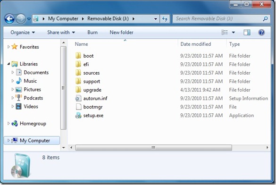Image resolution: width=276 pixels, height=185 pixels.
Task: Click the "Setup Information" type cell
Action: click(248, 98)
